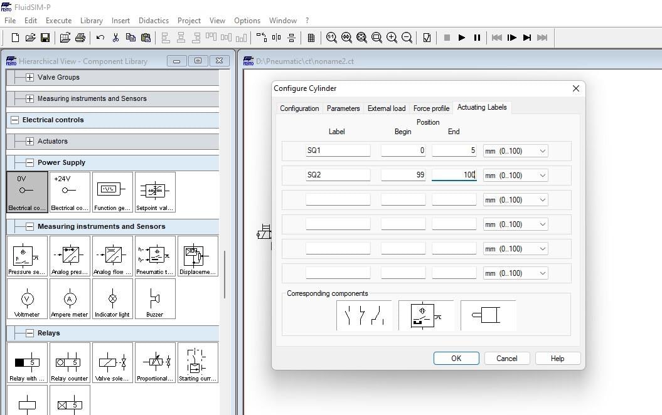Select the Displacement encoder component
This screenshot has height=415, width=662.
(x=197, y=256)
